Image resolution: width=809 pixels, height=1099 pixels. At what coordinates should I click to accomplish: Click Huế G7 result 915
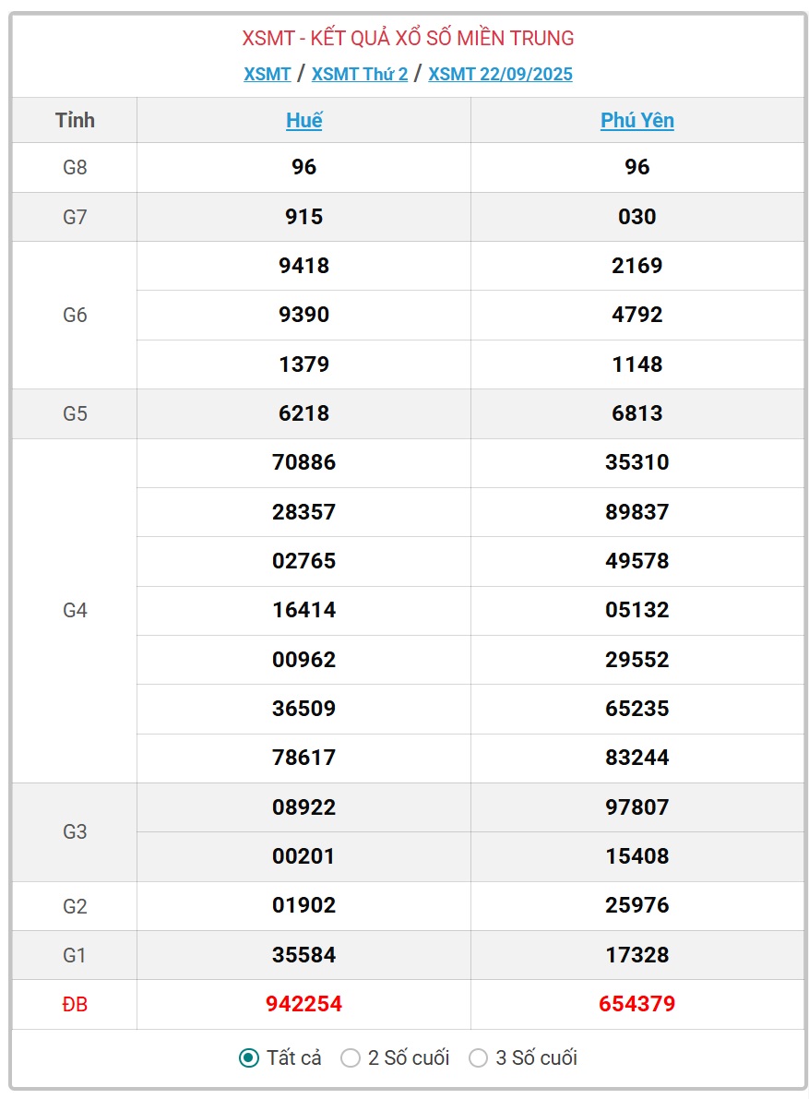click(304, 217)
